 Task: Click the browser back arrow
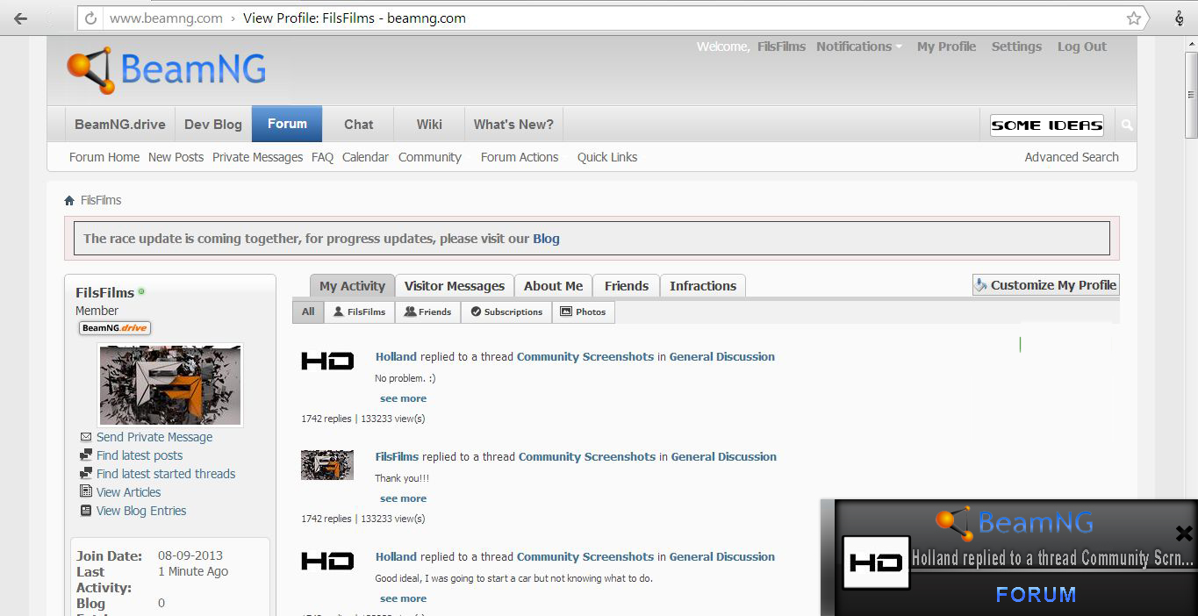pos(20,18)
